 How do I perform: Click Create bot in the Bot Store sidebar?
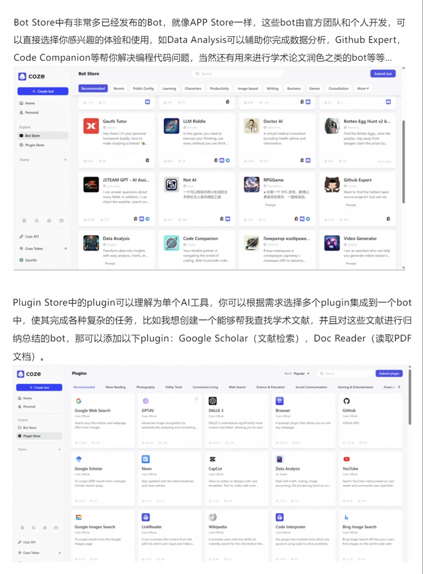43,91
